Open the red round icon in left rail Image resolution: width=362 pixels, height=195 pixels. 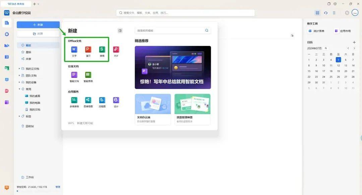click(x=7, y=91)
